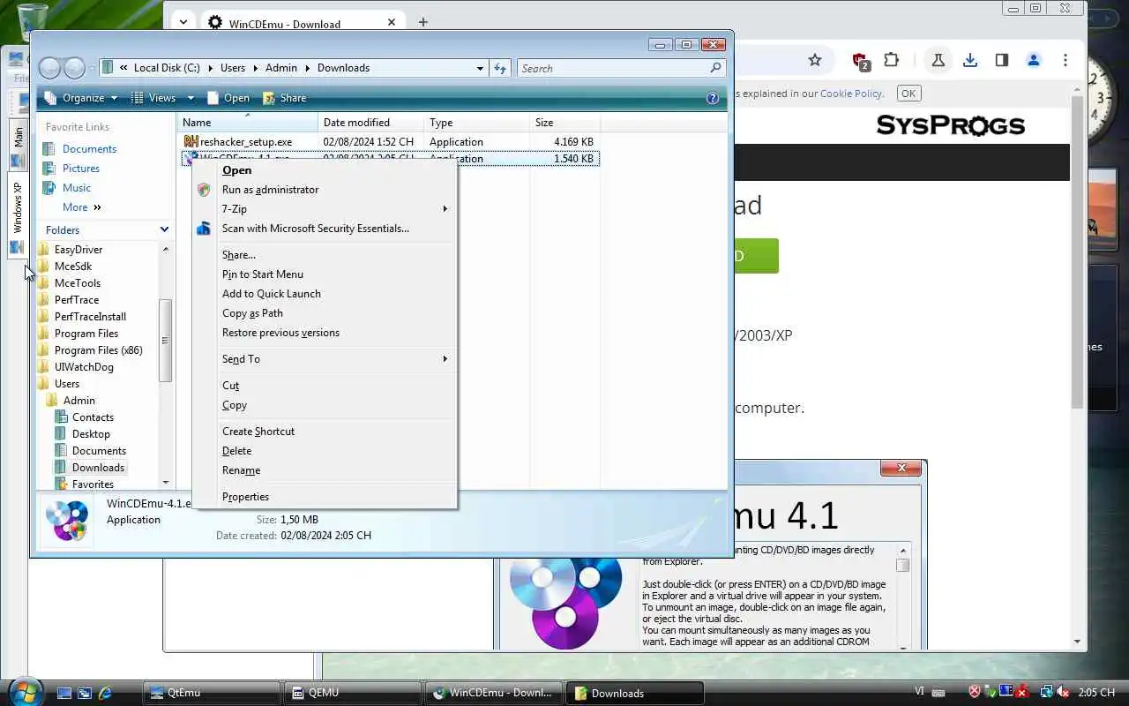Select the Favorites folder in tree
Screen dimensions: 1129x706
pos(93,484)
